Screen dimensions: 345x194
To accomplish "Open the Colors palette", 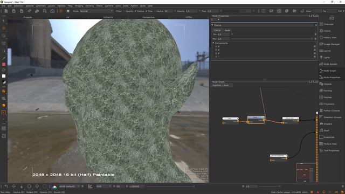I will click(325, 31).
